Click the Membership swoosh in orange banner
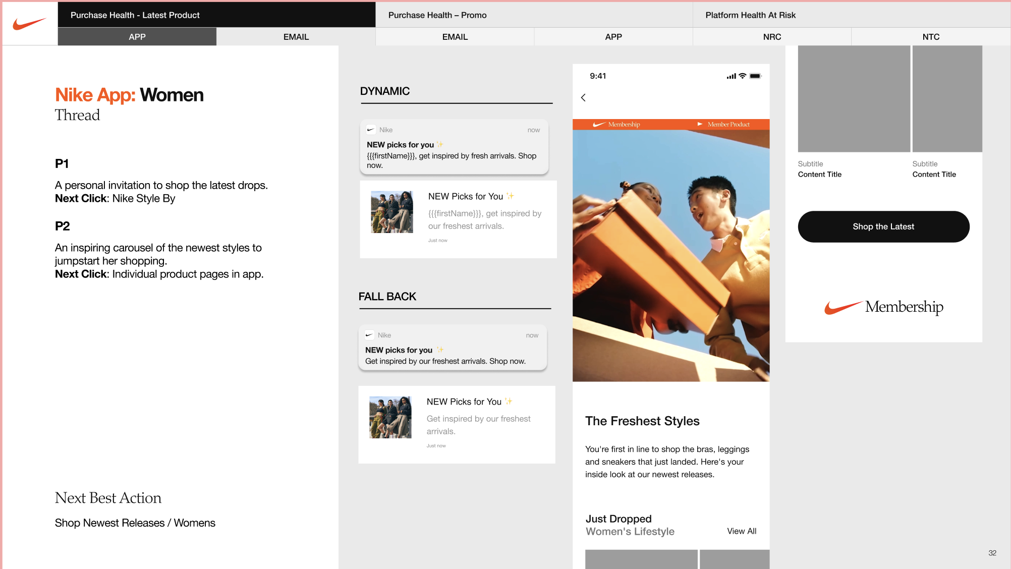 click(x=599, y=124)
